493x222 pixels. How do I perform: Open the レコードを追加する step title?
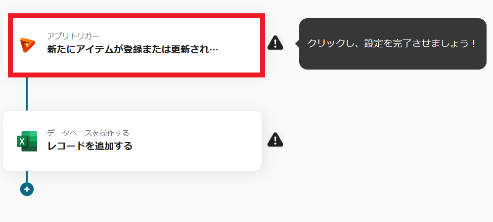coord(90,146)
